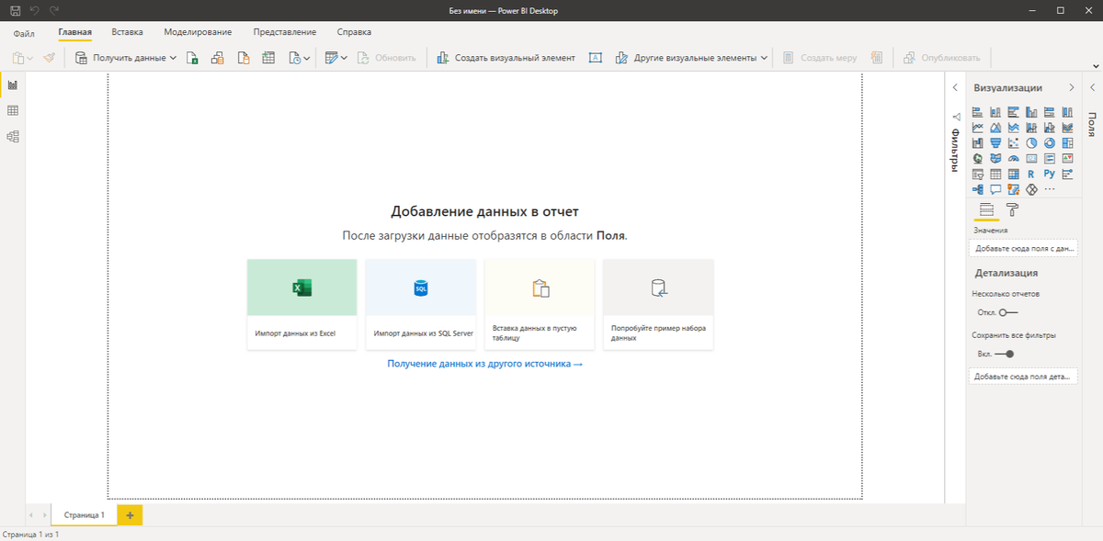
Task: Switch to Report view in left sidebar
Action: [13, 85]
